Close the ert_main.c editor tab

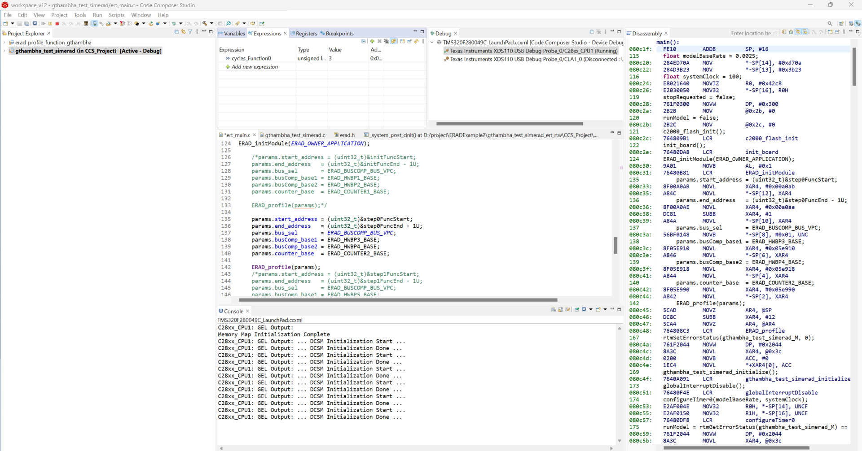[255, 135]
